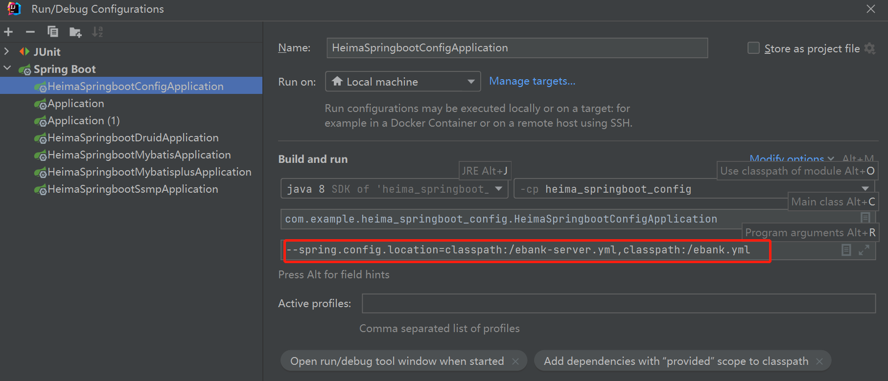The image size is (888, 381).
Task: Remove the Open run/debug tool window option
Action: click(x=515, y=361)
